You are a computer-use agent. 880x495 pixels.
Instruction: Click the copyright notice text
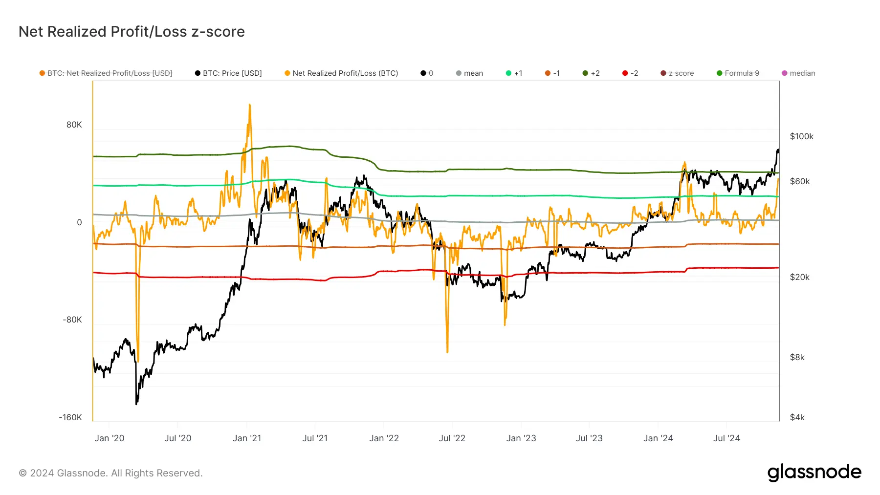(x=110, y=473)
